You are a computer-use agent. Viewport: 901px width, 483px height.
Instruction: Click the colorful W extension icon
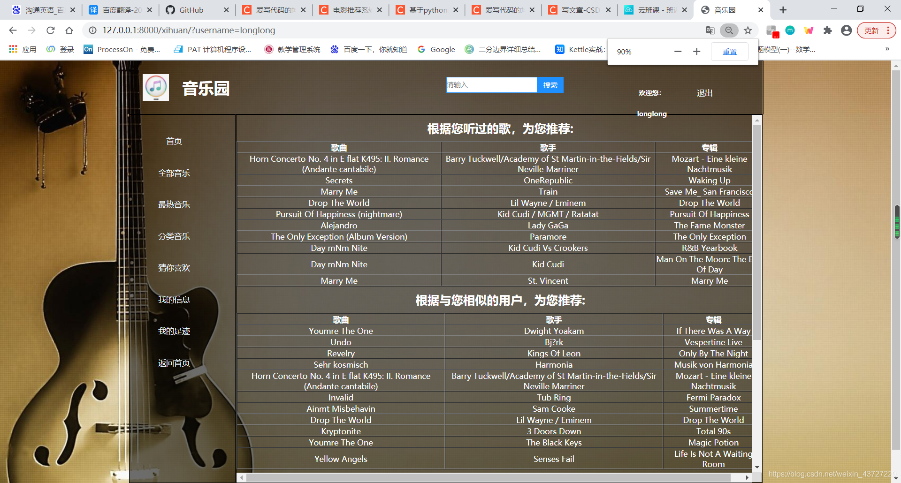click(809, 30)
